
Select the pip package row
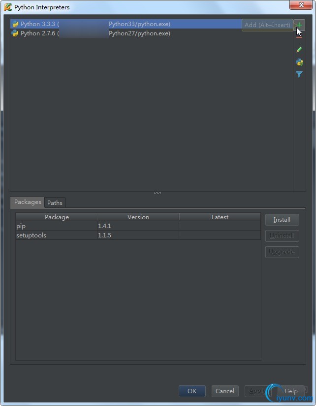[x=138, y=226]
